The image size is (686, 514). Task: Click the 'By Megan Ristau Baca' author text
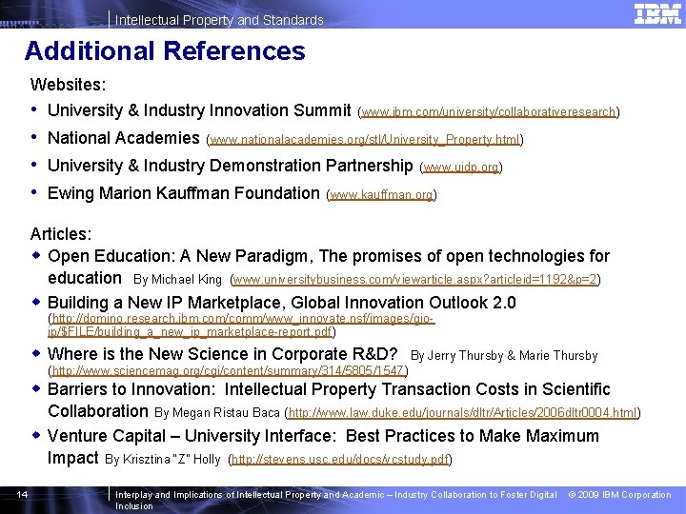[217, 412]
